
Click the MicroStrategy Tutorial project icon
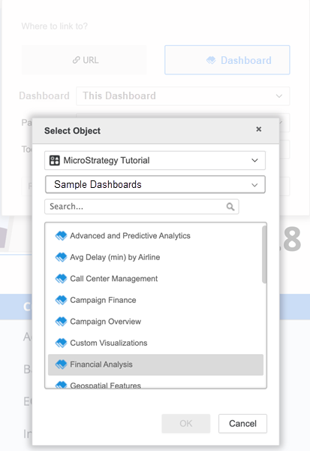click(55, 160)
